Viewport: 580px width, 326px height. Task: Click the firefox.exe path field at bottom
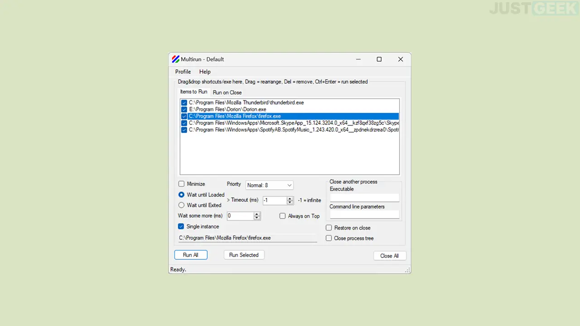(x=247, y=238)
